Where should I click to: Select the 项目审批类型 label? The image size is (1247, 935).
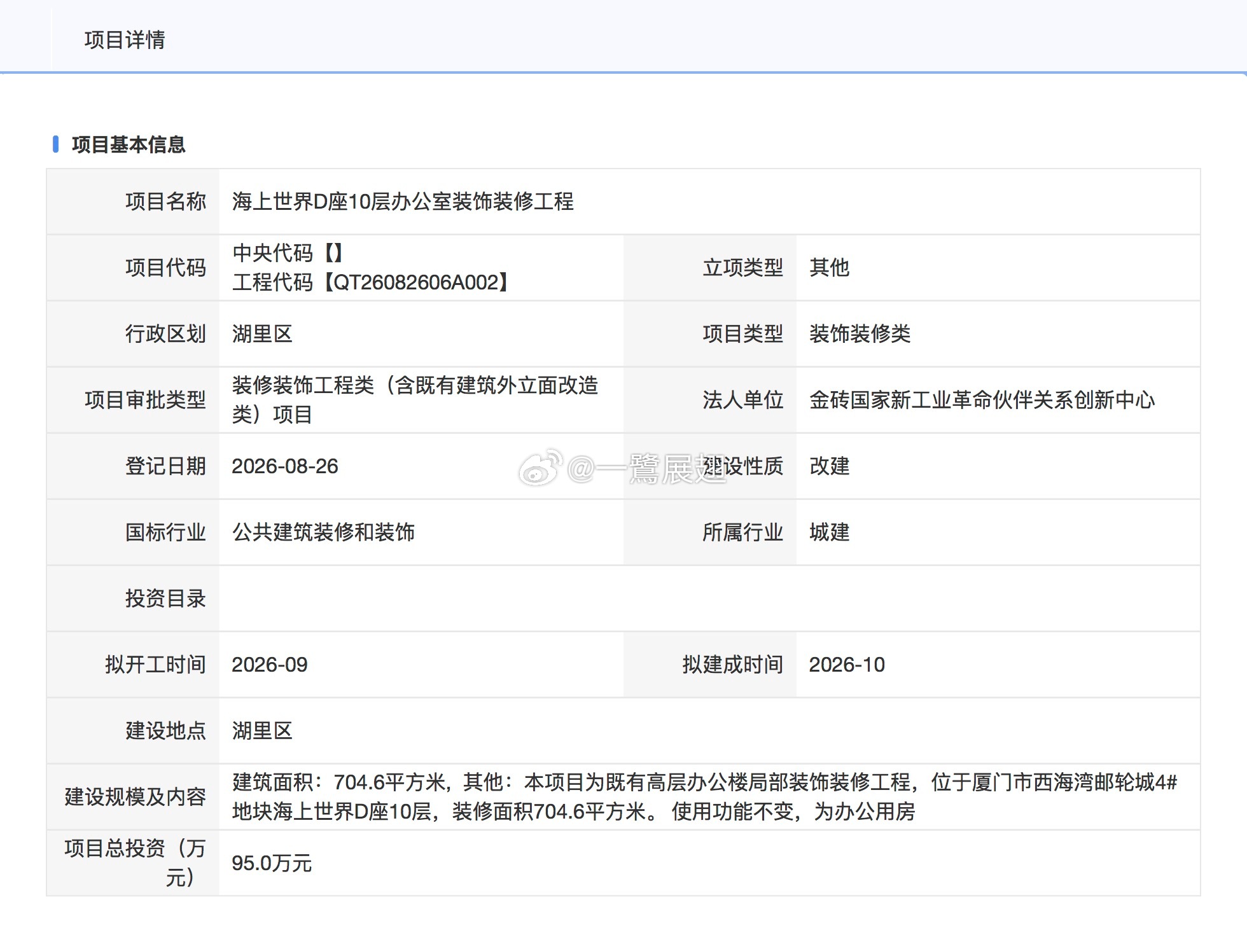[145, 400]
